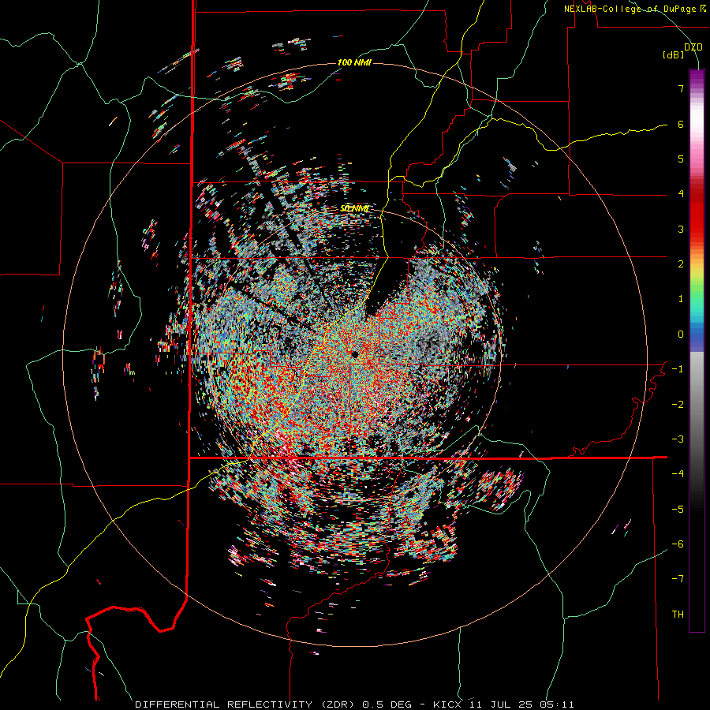The image size is (710, 710).
Task: Click the black radar site dot at center
Action: [x=355, y=354]
